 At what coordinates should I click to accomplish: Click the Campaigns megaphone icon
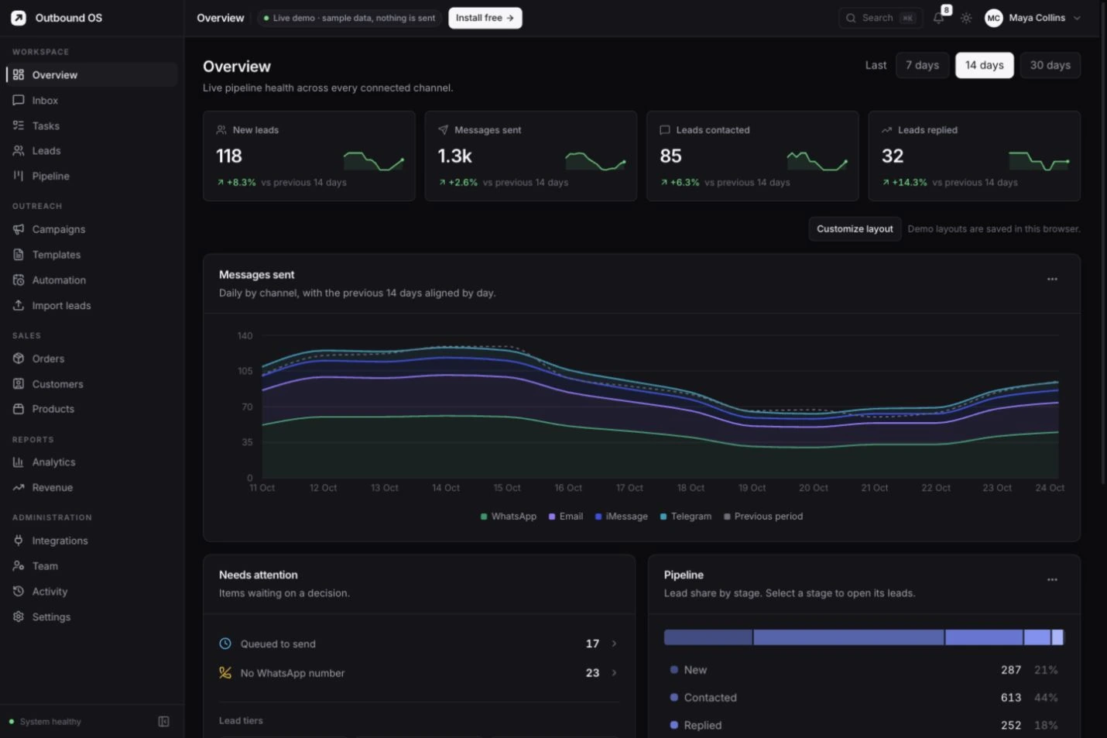pyautogui.click(x=19, y=229)
